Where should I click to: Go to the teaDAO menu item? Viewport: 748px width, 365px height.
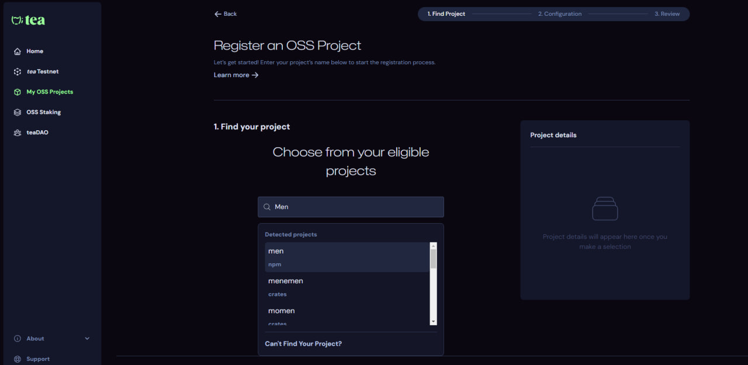coord(37,133)
